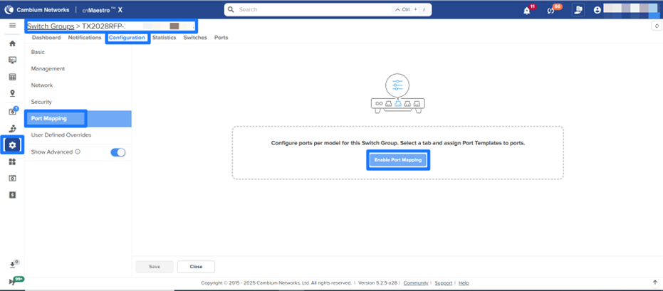Click the user account avatar icon
This screenshot has height=291, width=663.
(x=597, y=10)
